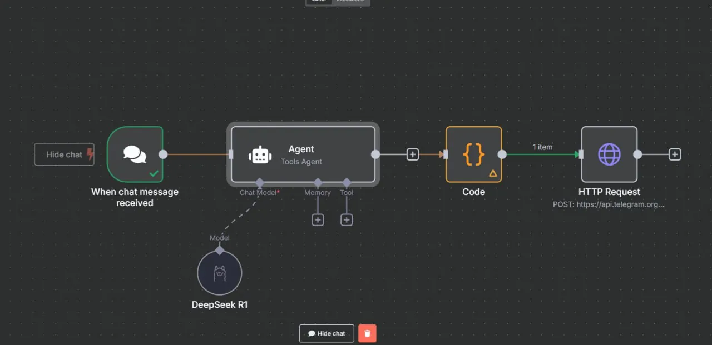
Task: Open the Code node curly braces icon
Action: pos(473,154)
